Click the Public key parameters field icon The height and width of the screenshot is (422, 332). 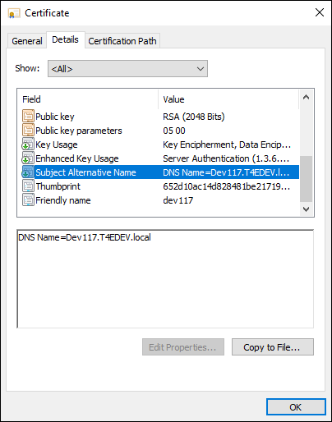point(28,130)
